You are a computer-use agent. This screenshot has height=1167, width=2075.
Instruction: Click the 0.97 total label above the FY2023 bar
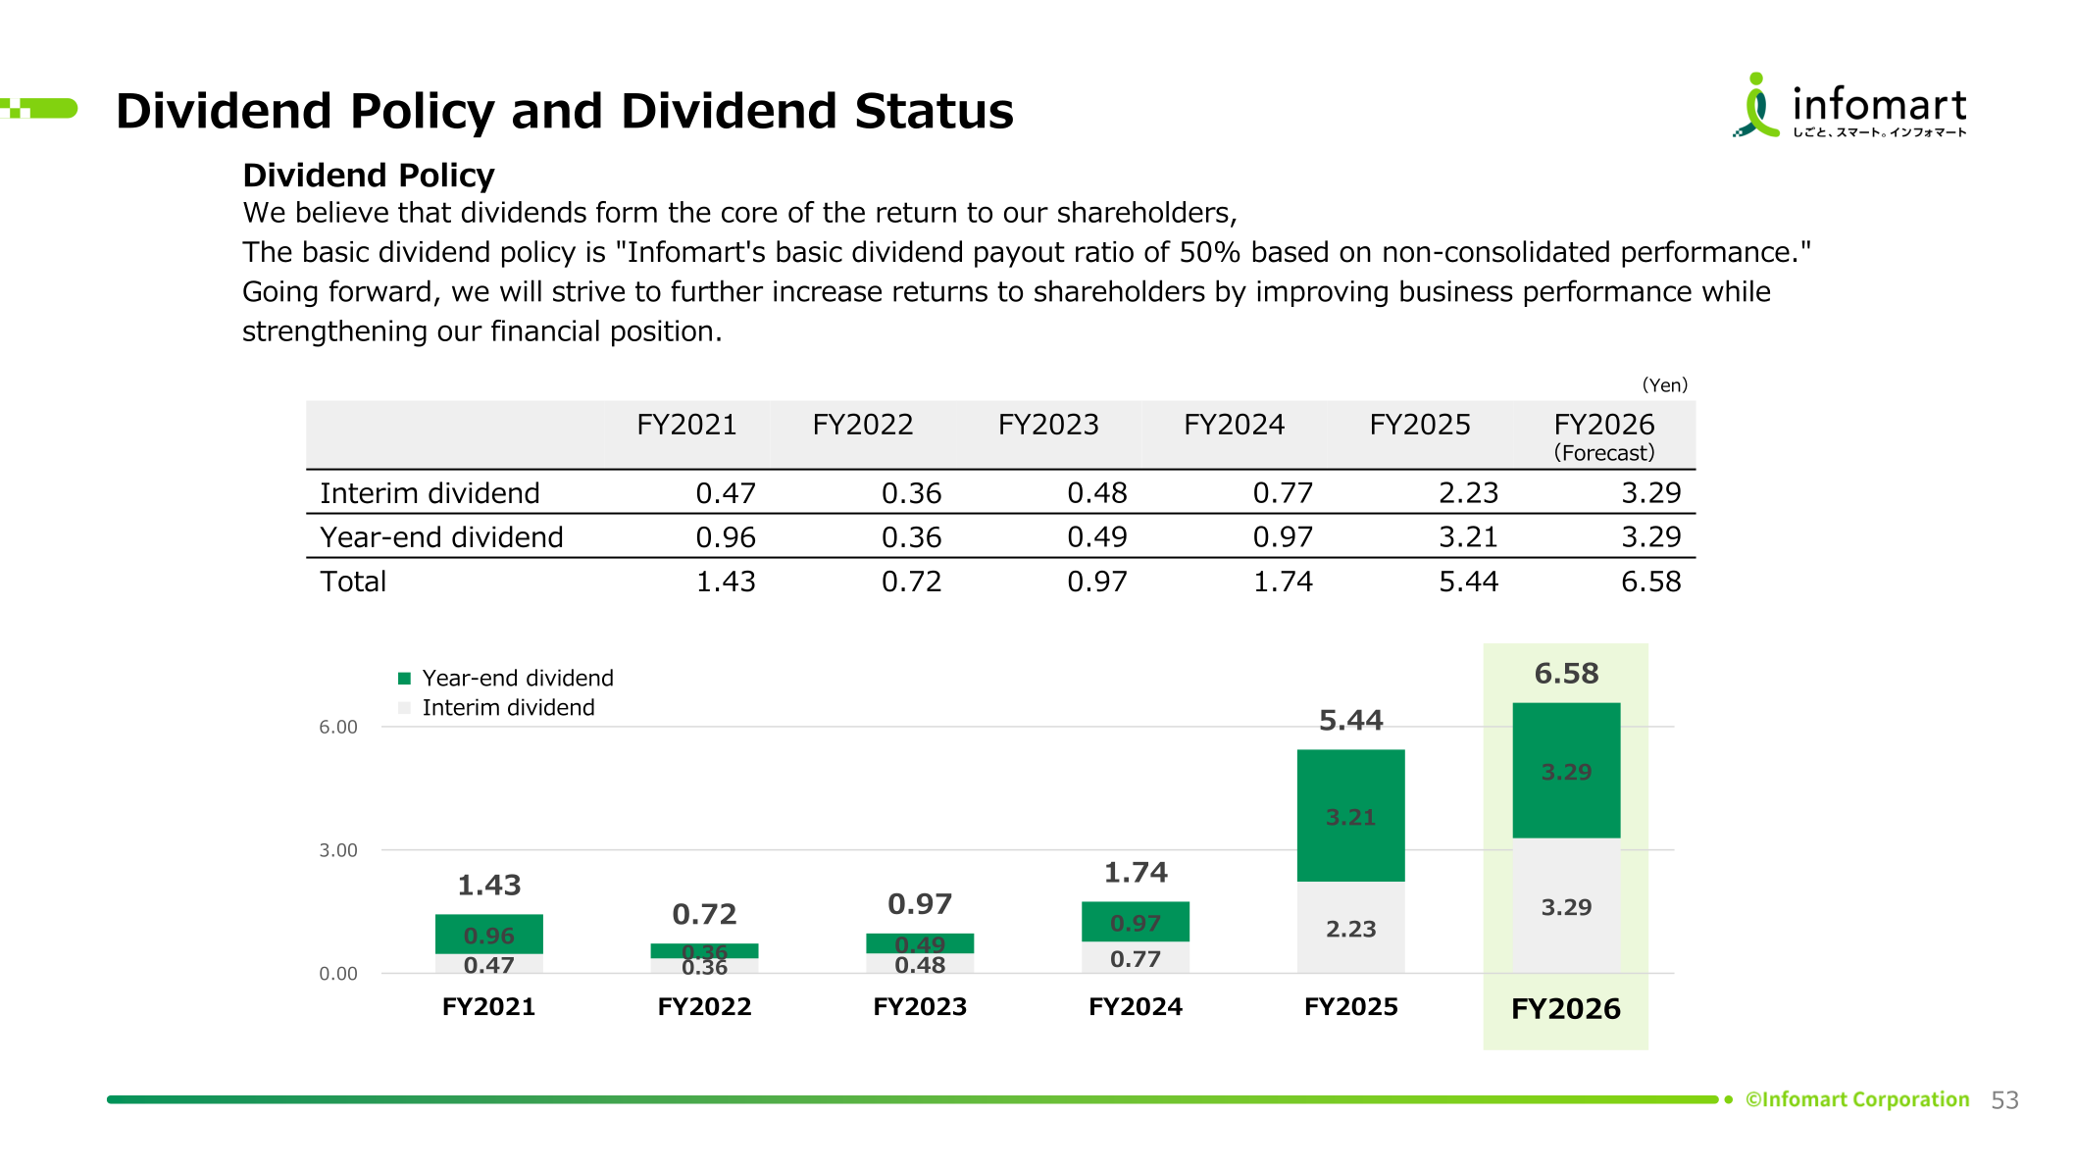tap(920, 904)
